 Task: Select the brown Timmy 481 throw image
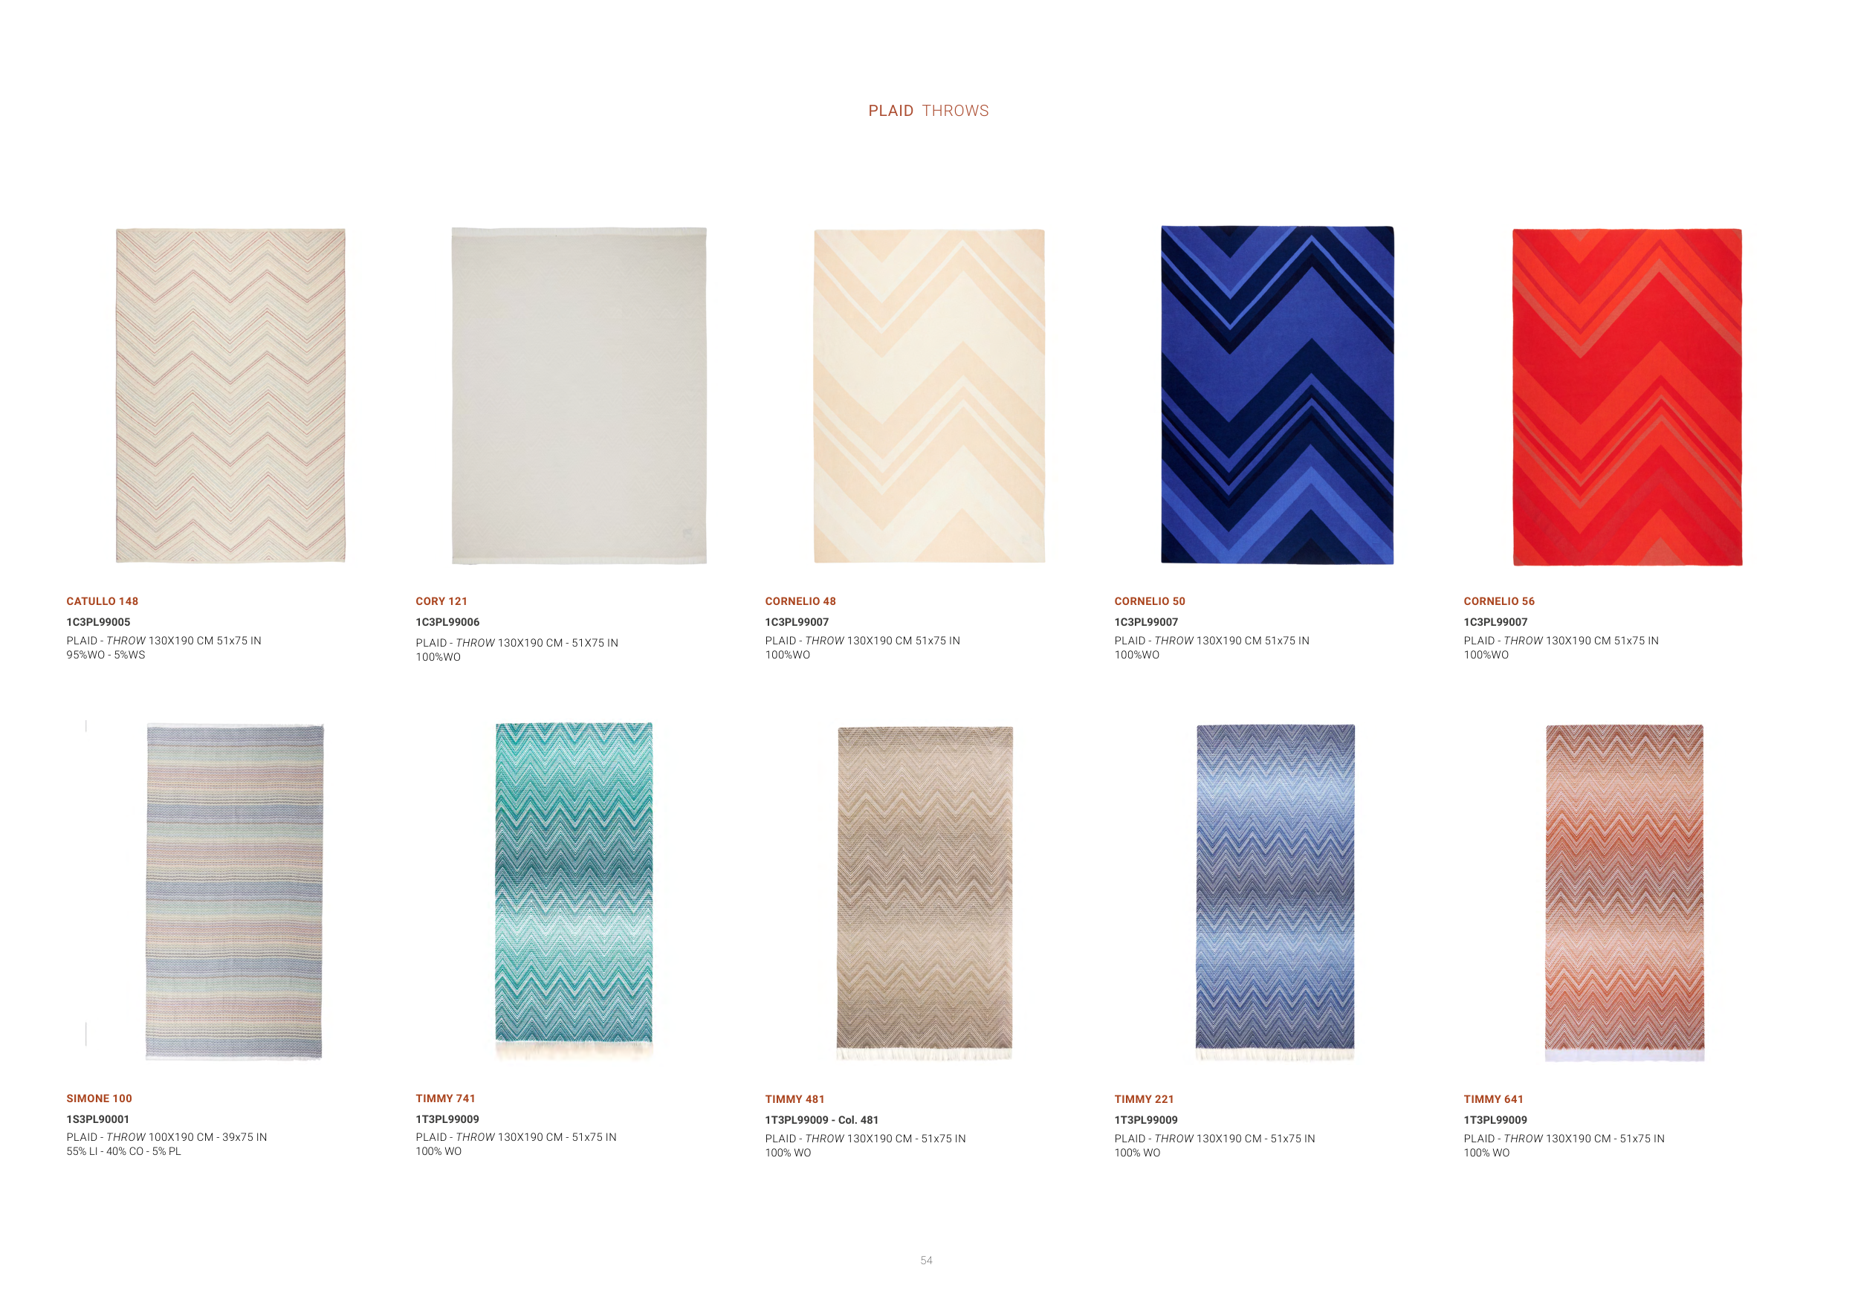click(925, 893)
